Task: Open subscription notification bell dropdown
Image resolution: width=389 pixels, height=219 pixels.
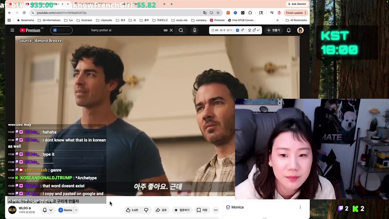Action: [47, 210]
